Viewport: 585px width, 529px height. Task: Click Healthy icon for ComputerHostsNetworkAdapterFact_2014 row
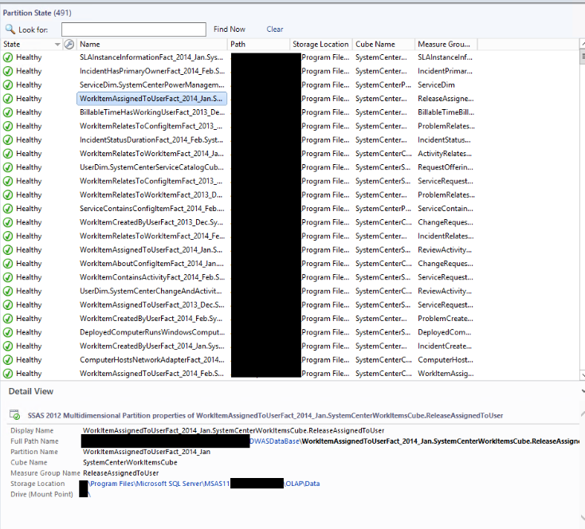point(9,359)
